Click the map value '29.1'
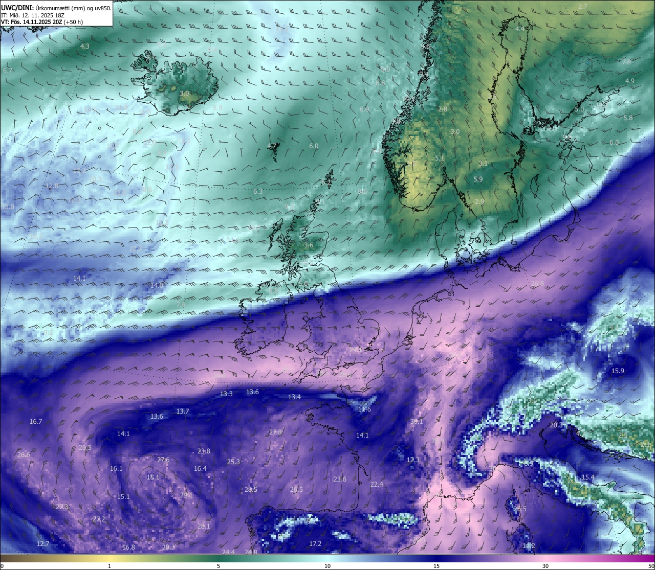The width and height of the screenshot is (655, 570). click(x=186, y=495)
